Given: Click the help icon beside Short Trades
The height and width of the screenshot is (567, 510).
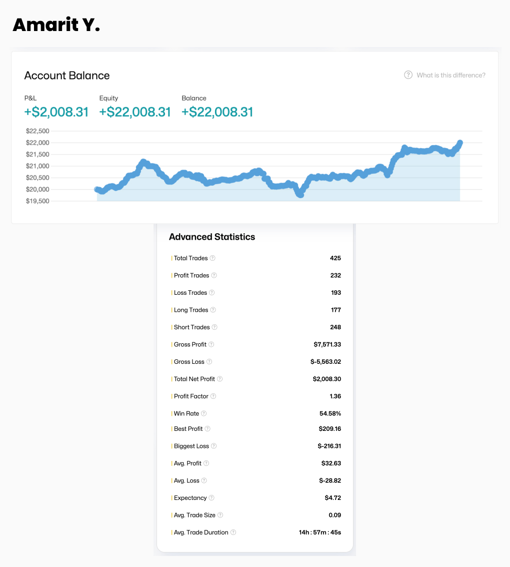Looking at the screenshot, I should click(x=214, y=327).
